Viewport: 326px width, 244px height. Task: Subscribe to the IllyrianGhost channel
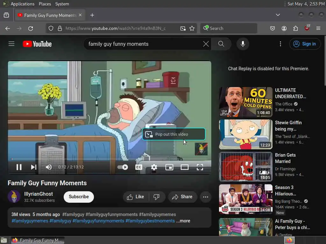pos(79,197)
